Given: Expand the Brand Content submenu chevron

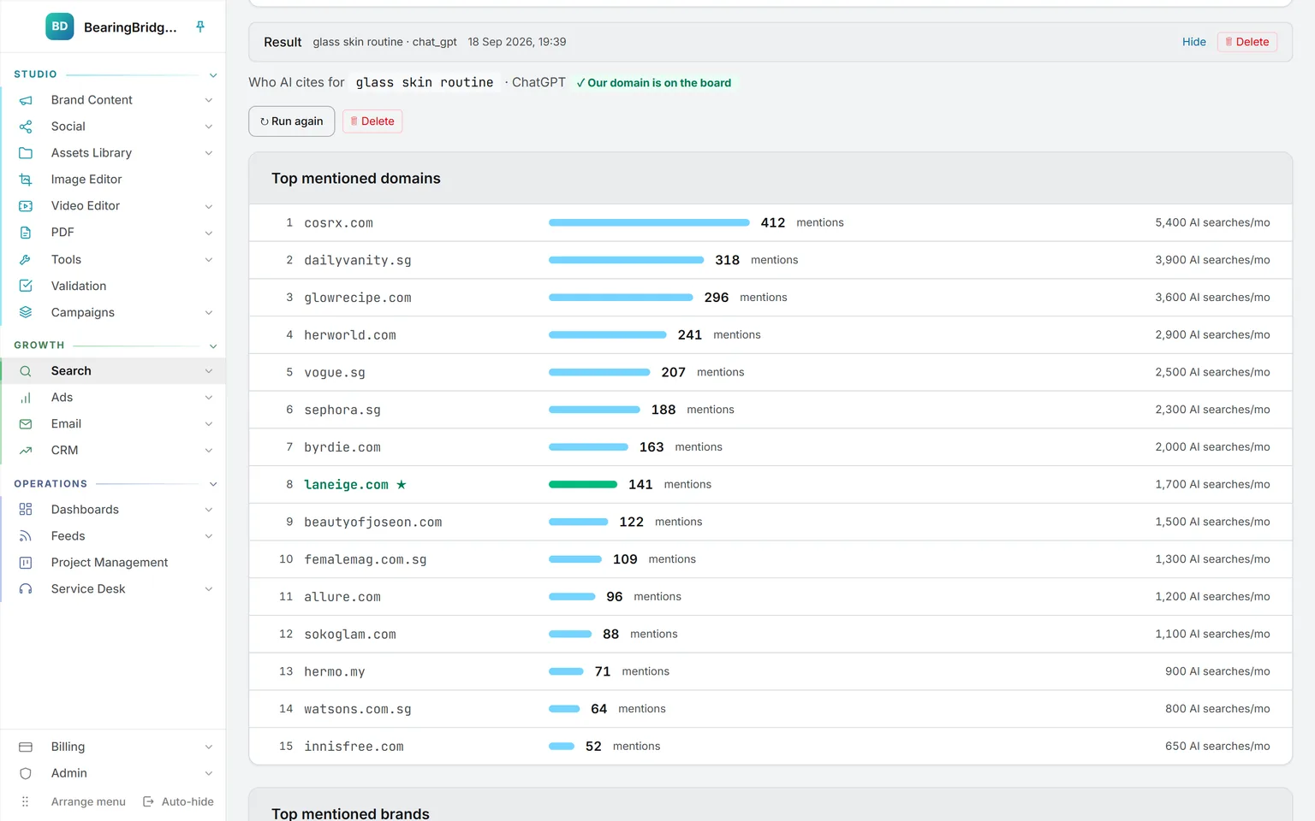Looking at the screenshot, I should coord(209,100).
